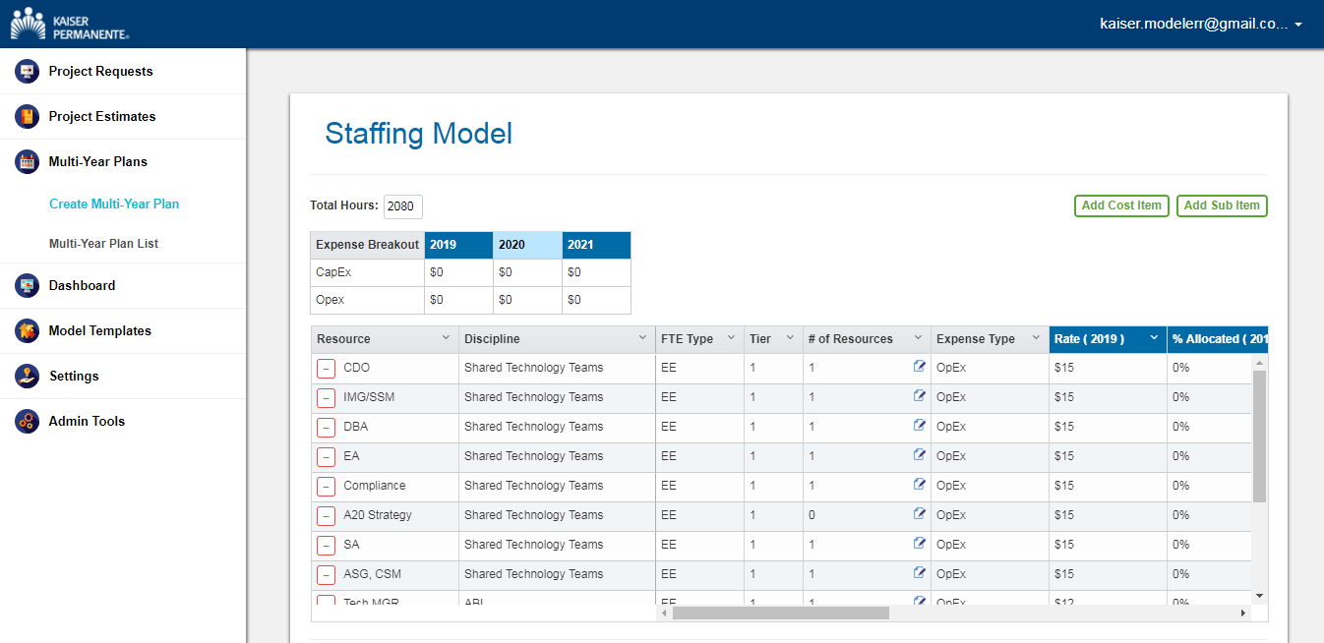Edit number of resources for A20 Strategy row
The height and width of the screenshot is (643, 1324).
(920, 513)
